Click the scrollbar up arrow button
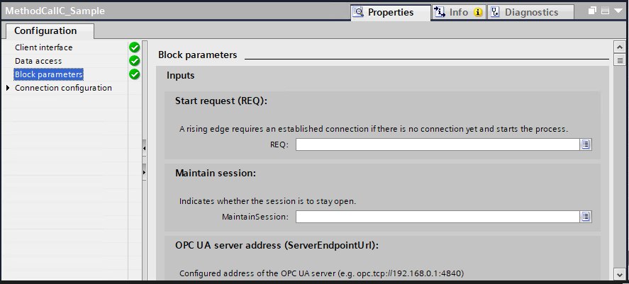Image resolution: width=629 pixels, height=284 pixels. click(619, 47)
